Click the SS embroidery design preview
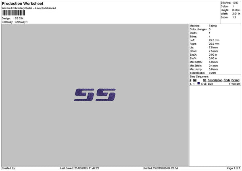This screenshot has width=242, height=171. pyautogui.click(x=95, y=95)
